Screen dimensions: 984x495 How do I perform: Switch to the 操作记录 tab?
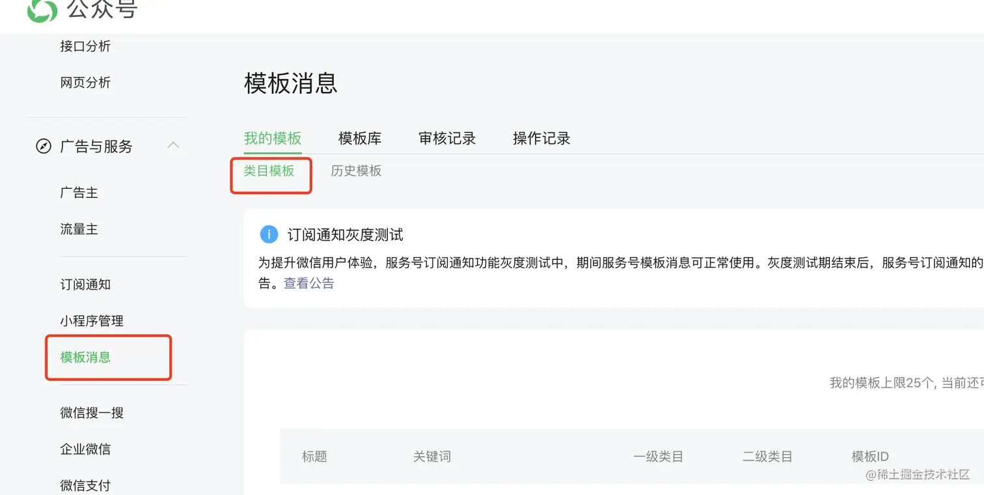(x=541, y=138)
